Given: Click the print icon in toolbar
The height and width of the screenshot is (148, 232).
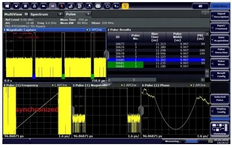Looking at the screenshot, I should (34, 6).
